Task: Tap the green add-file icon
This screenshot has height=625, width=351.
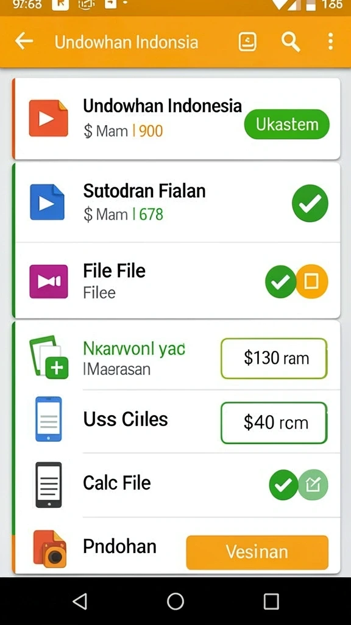Action: point(49,357)
